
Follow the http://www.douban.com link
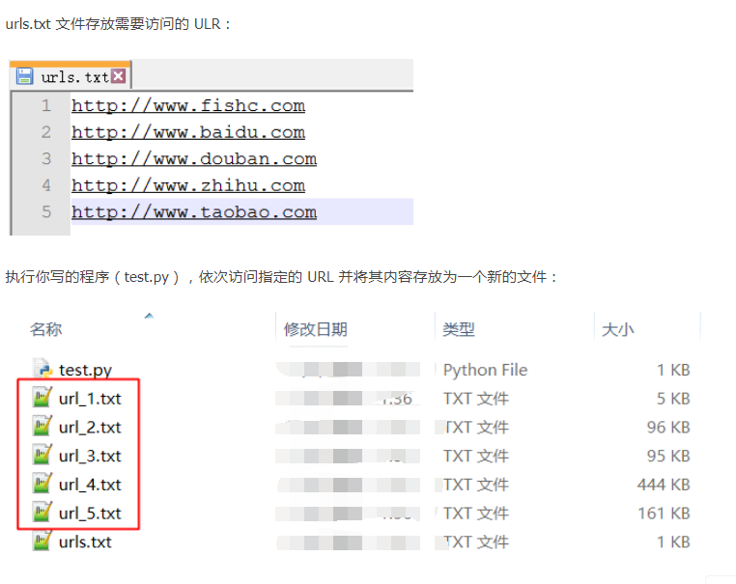point(193,159)
